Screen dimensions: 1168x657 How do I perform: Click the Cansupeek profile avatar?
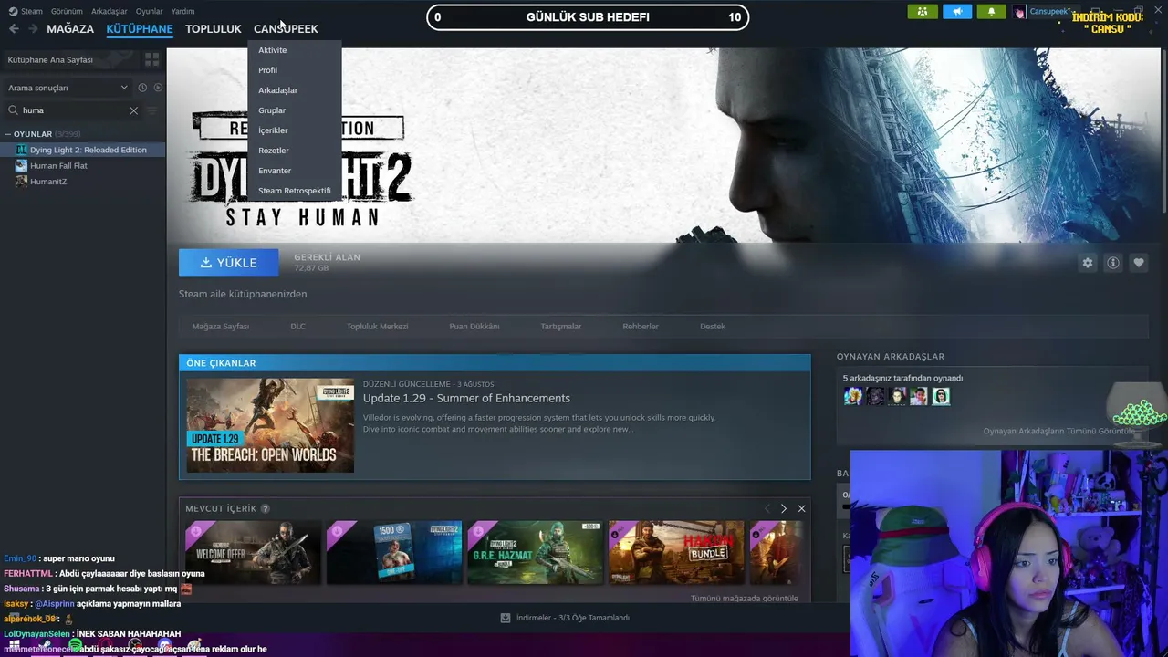pos(1019,12)
